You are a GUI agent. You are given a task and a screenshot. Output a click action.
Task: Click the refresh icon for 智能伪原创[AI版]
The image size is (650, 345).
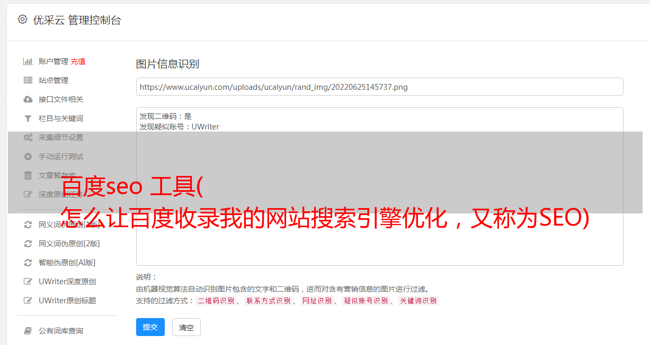[28, 263]
